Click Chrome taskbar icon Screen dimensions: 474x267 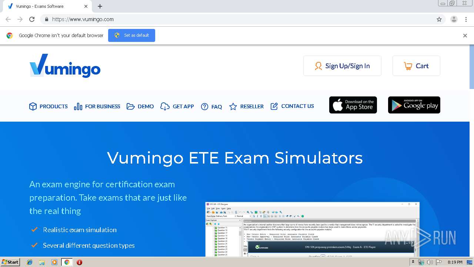tap(67, 262)
